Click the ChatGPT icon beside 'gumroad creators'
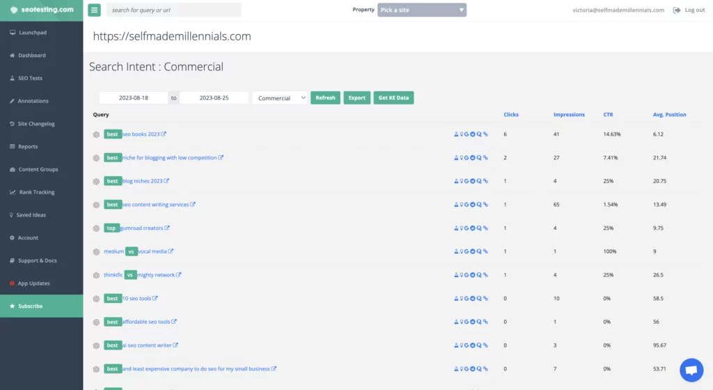This screenshot has height=390, width=713. point(96,228)
